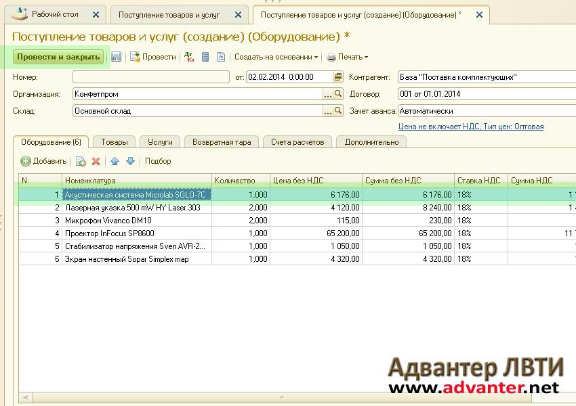Click the Номер input field

tap(151, 77)
